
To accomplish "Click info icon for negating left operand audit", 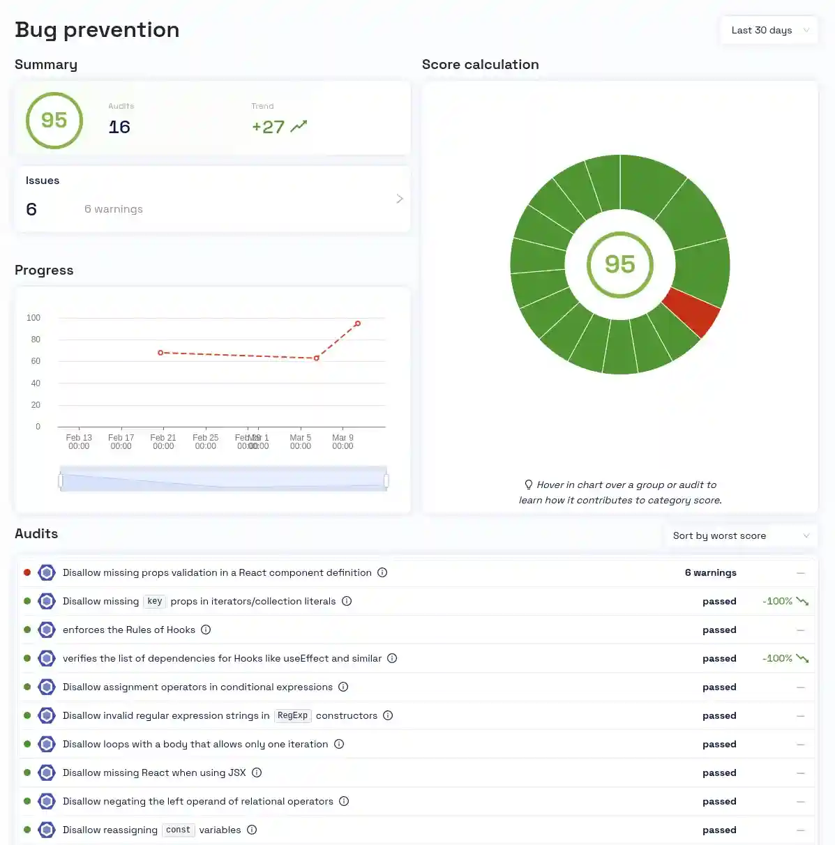I will [344, 801].
